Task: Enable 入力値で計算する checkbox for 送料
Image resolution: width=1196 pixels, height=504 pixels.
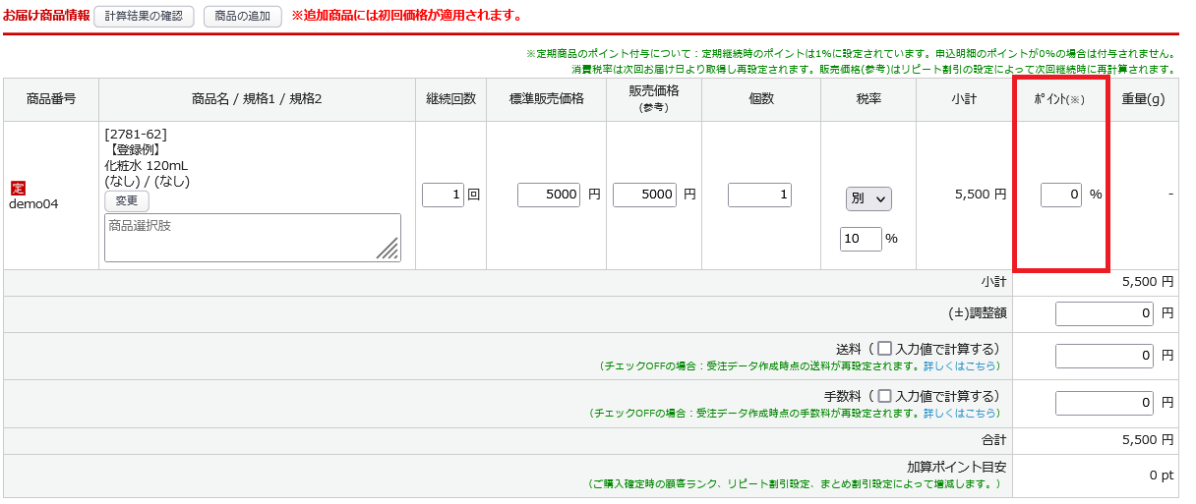Action: pyautogui.click(x=885, y=349)
